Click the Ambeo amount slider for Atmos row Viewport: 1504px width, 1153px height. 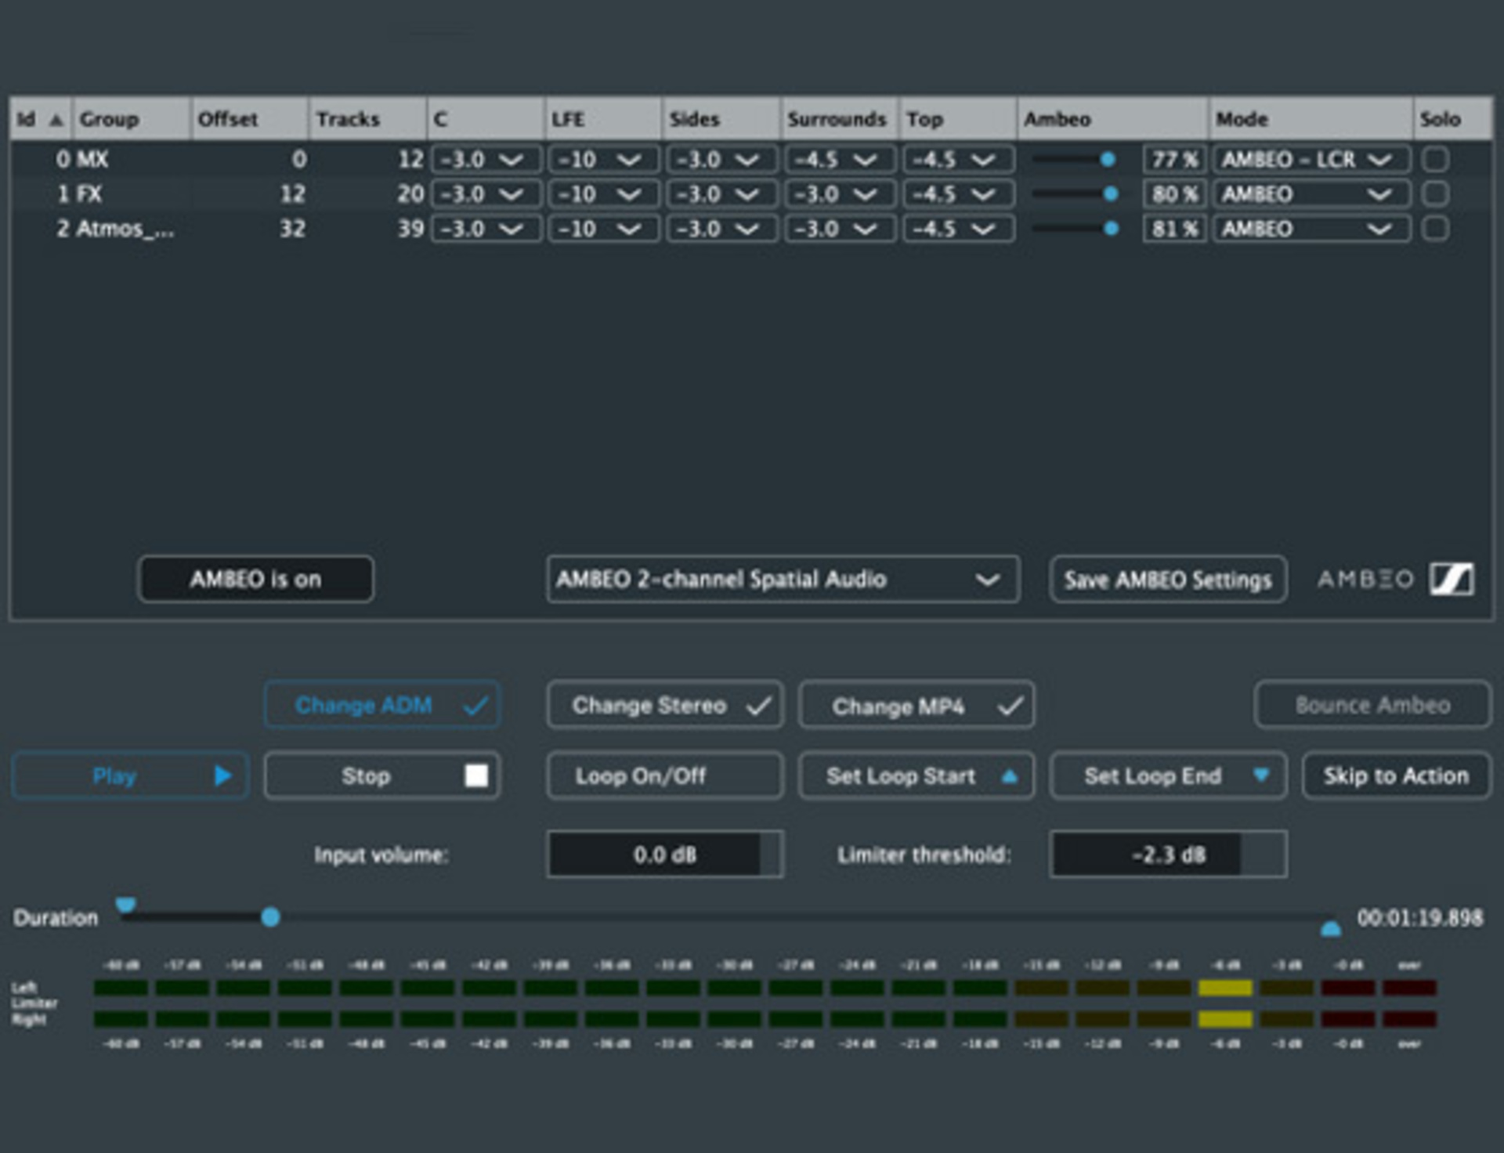coord(1110,229)
